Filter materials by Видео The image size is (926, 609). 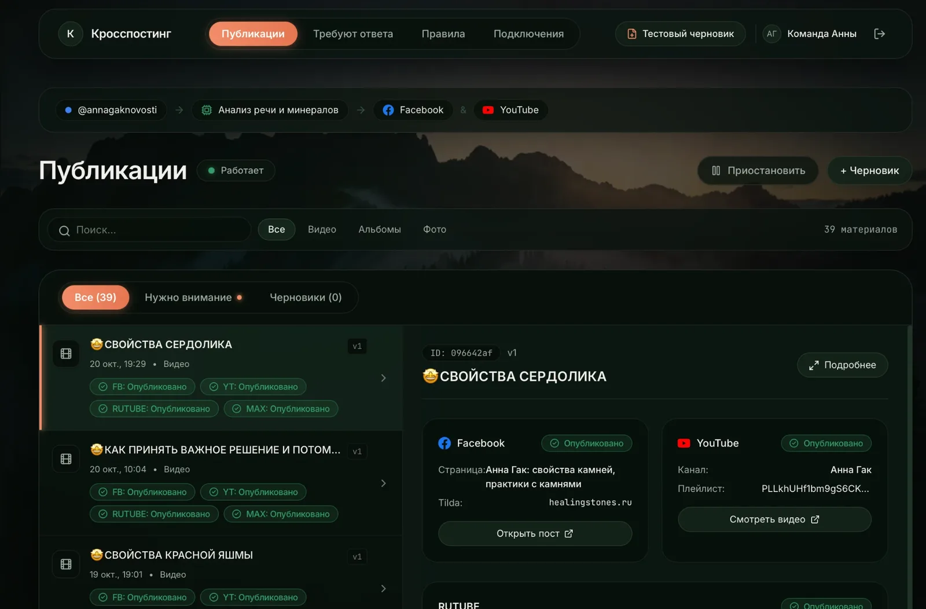[322, 229]
